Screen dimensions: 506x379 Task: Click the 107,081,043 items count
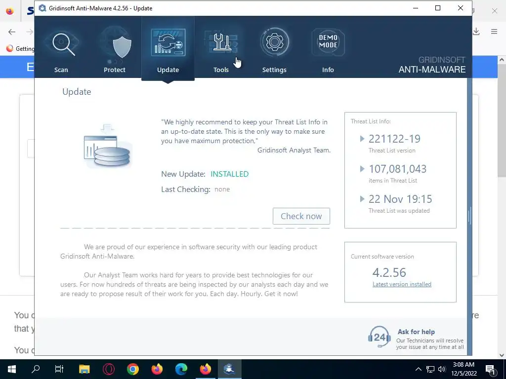398,169
